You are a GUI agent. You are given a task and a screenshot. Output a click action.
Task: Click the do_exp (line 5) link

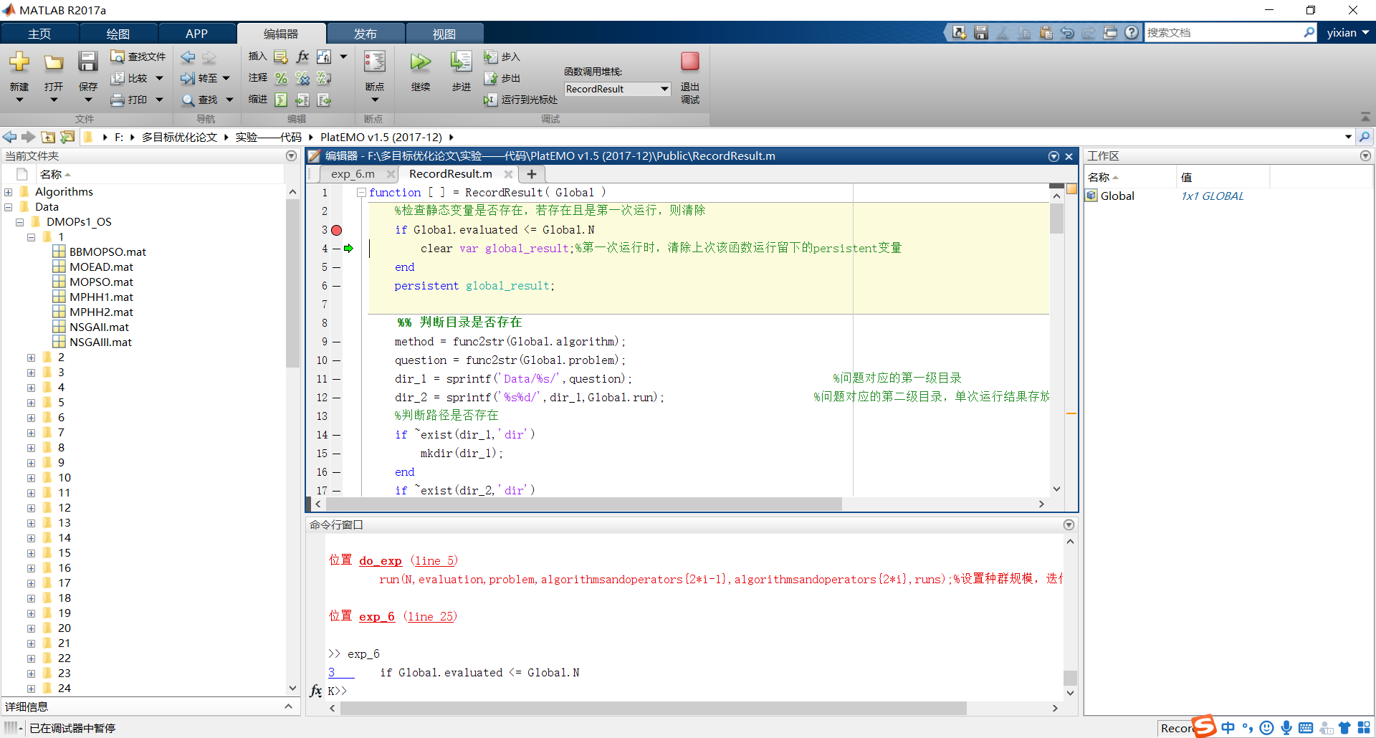tap(380, 561)
